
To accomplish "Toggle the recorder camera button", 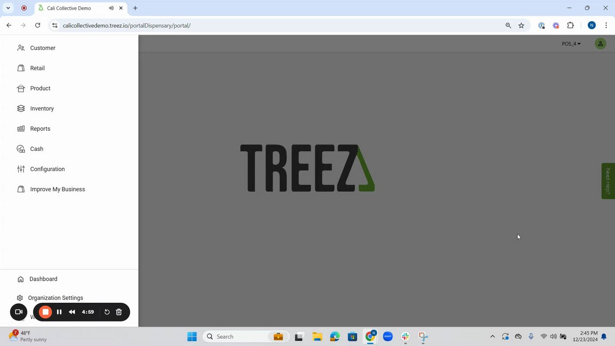I will [x=19, y=312].
